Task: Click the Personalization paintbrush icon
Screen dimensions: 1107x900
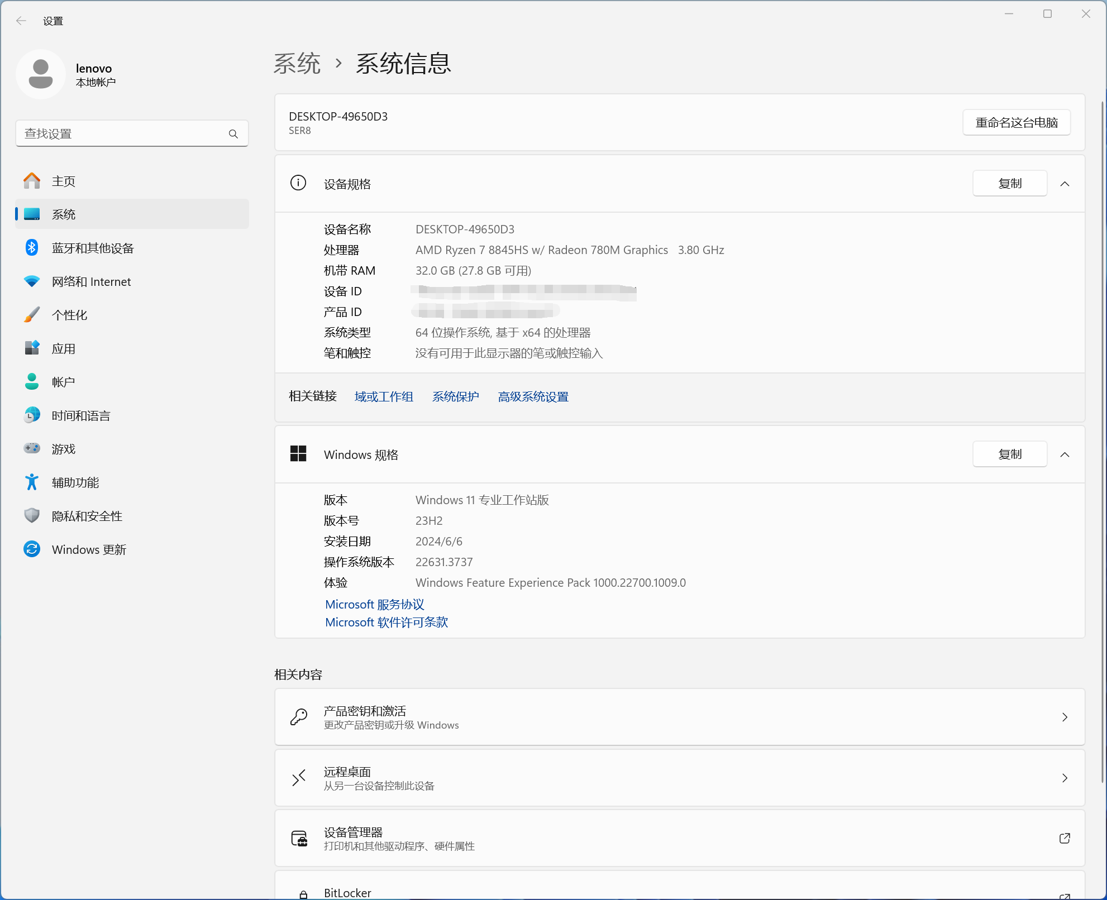Action: coord(32,315)
